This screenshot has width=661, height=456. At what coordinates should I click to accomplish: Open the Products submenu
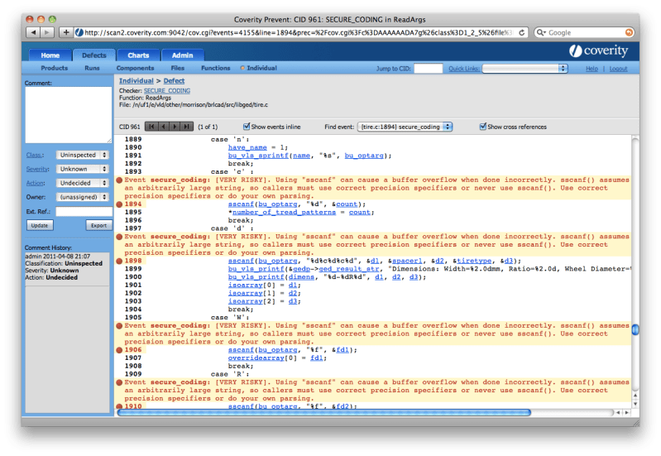[x=55, y=68]
